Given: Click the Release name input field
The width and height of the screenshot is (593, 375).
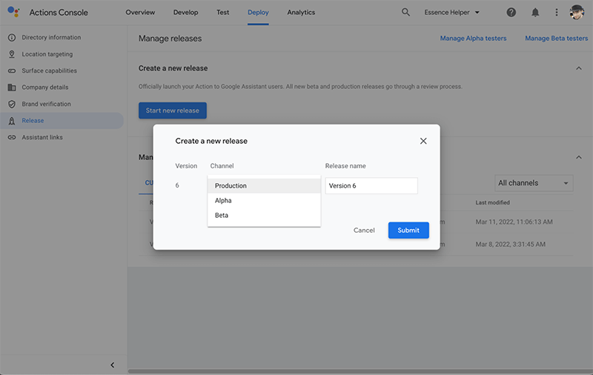Looking at the screenshot, I should [371, 185].
